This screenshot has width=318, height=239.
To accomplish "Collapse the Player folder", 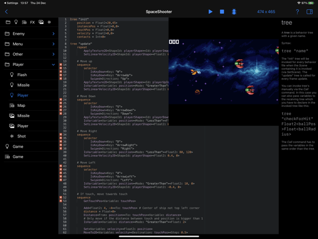I will point(54,65).
